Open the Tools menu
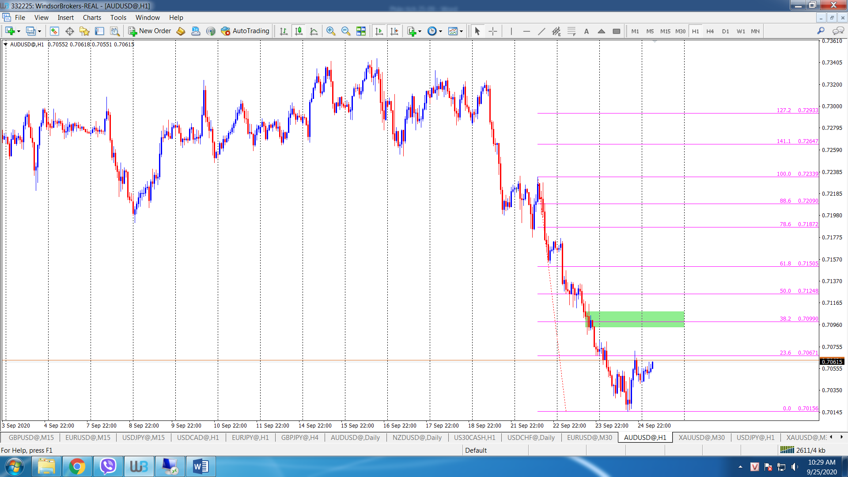This screenshot has width=848, height=477. point(118,18)
